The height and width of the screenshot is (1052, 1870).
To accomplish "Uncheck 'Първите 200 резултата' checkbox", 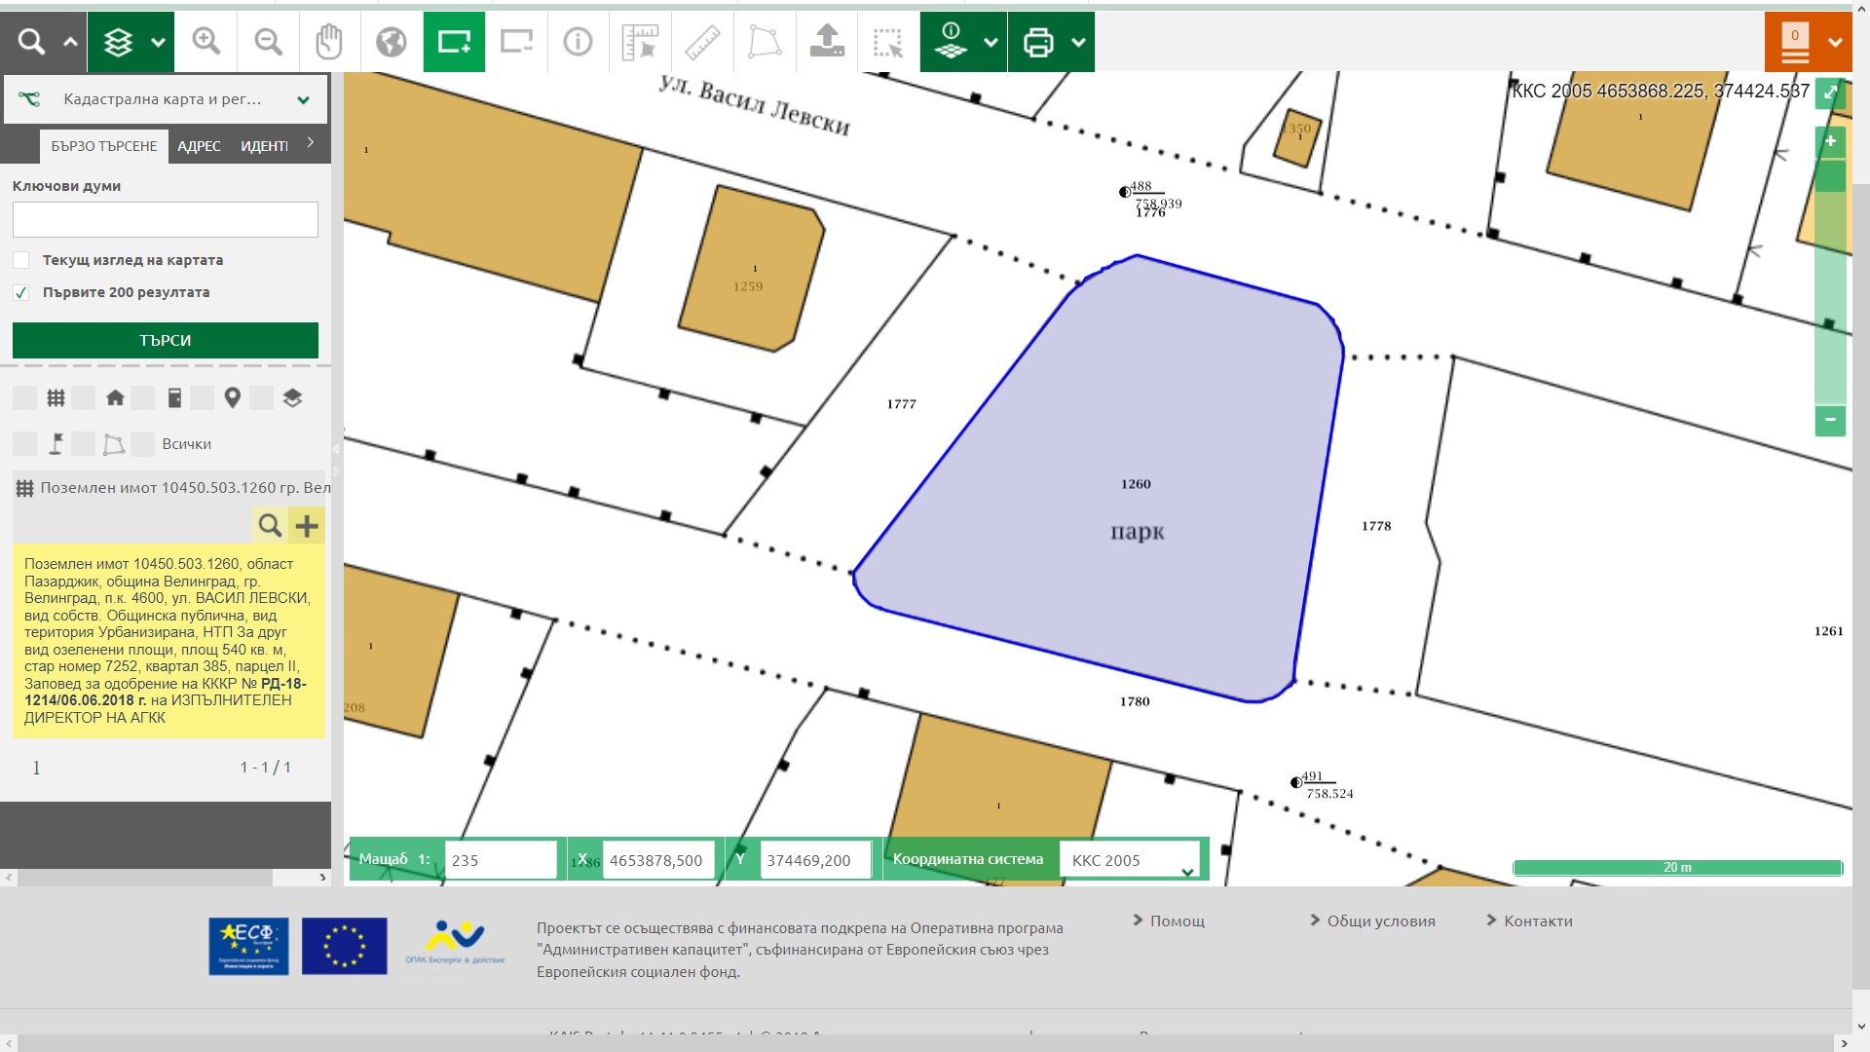I will pyautogui.click(x=21, y=292).
